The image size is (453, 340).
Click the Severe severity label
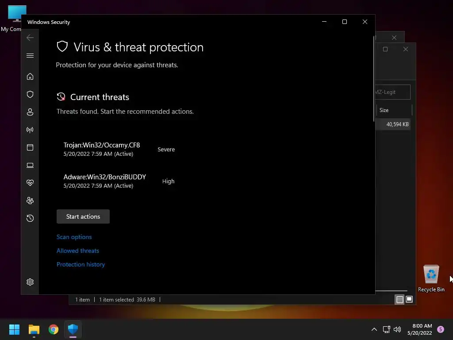(x=166, y=150)
